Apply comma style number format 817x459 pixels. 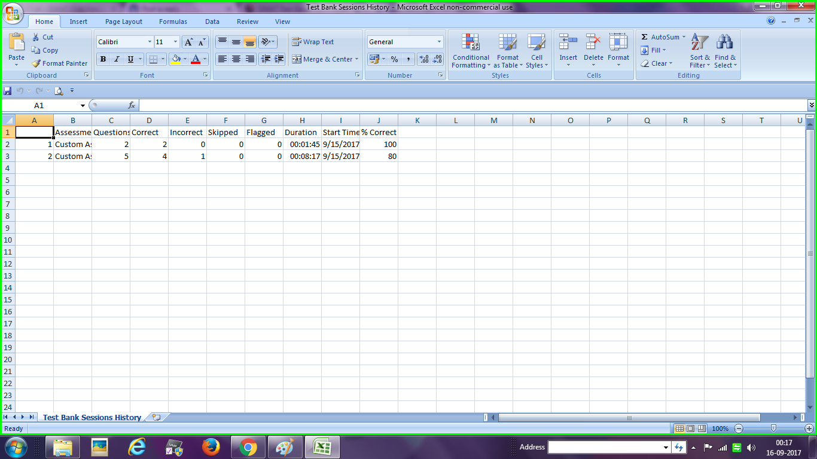pos(408,59)
